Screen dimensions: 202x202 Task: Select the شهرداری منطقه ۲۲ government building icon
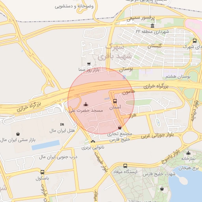[x=153, y=26]
